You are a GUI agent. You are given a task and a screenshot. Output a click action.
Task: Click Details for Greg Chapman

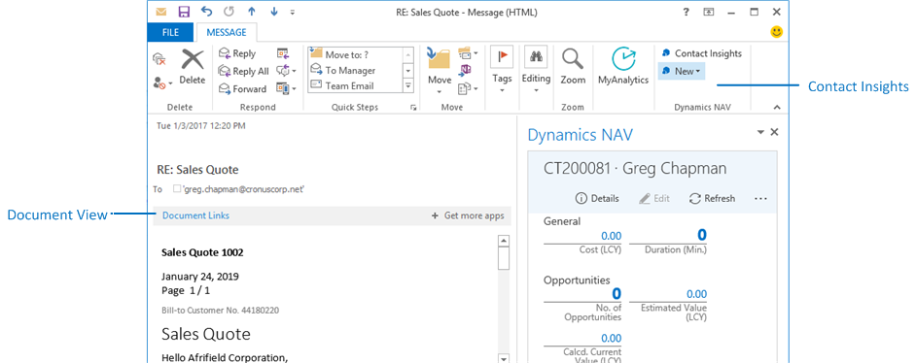[x=597, y=198]
